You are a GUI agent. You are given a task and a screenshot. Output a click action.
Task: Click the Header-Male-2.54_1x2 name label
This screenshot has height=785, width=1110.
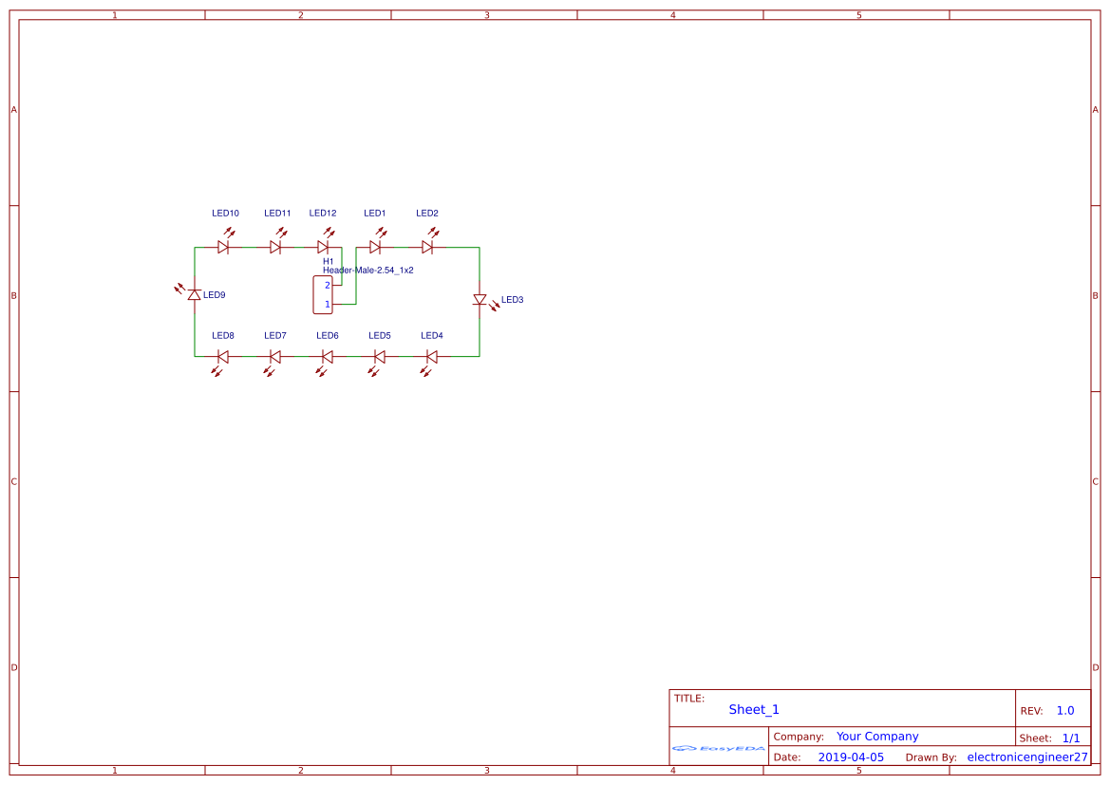point(368,271)
